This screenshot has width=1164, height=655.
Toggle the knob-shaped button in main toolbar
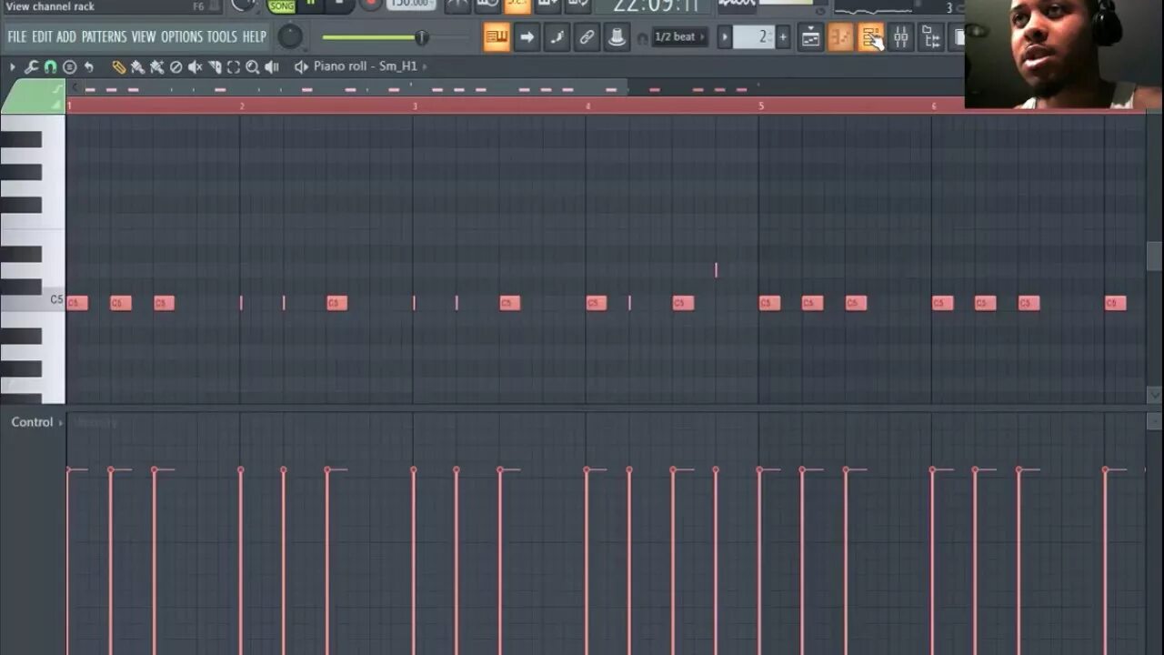(x=617, y=37)
